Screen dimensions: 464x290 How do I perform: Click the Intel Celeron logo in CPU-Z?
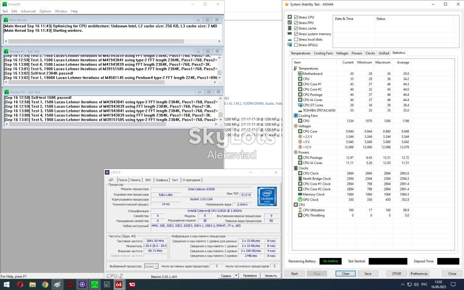[267, 196]
